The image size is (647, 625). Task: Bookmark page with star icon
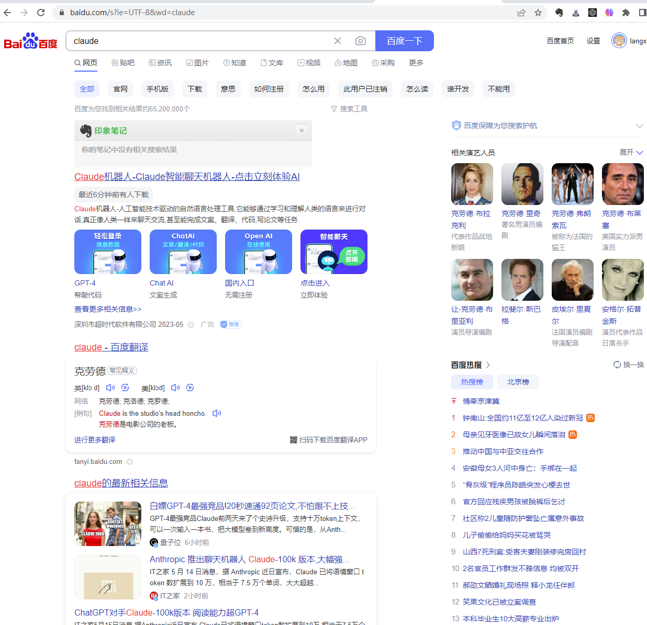538,13
